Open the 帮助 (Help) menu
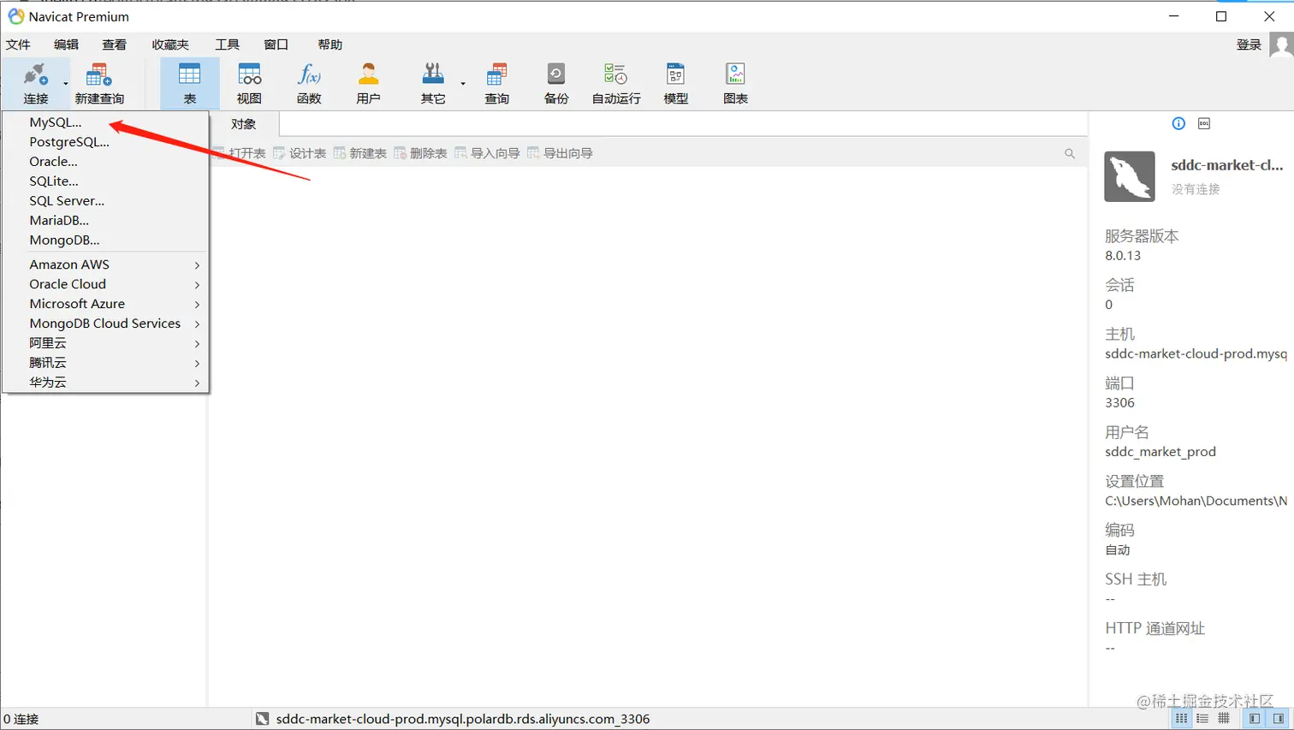This screenshot has height=730, width=1294. (329, 45)
